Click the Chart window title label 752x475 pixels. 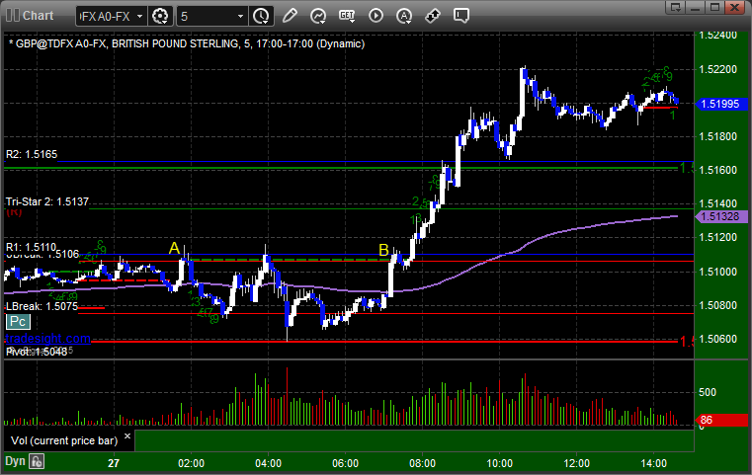[38, 16]
